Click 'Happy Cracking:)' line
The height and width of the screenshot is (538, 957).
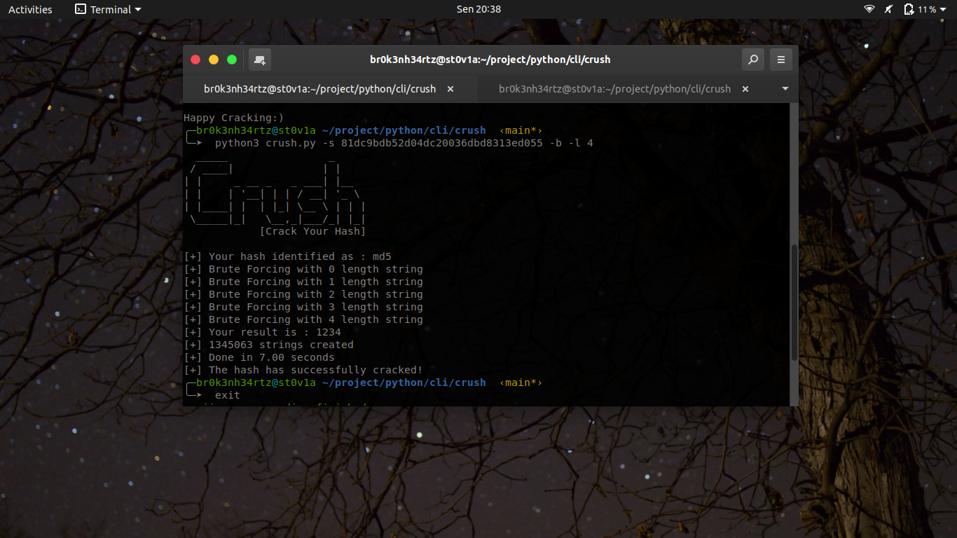tap(234, 118)
